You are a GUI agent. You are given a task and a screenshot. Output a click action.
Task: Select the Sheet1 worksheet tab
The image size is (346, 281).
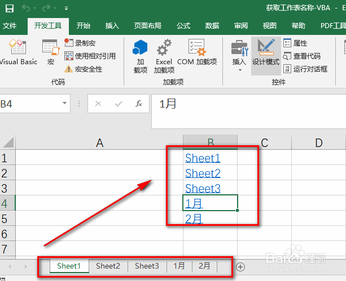pos(69,266)
